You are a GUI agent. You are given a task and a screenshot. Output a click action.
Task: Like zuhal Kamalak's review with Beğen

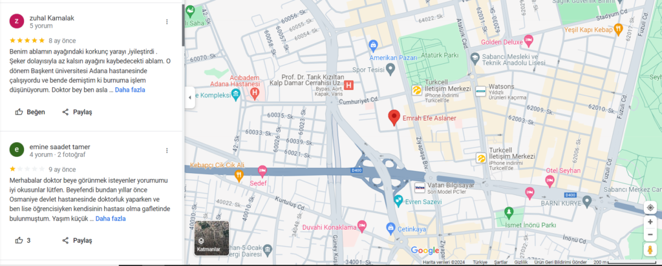pyautogui.click(x=30, y=112)
